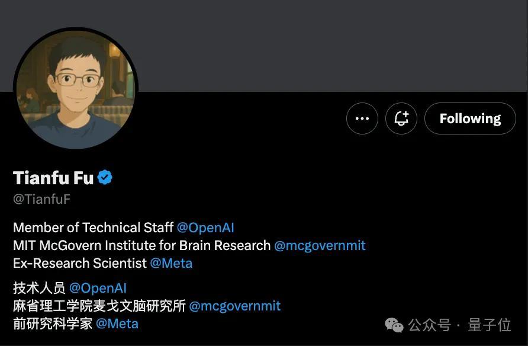
Task: Click the 公众号 label in the watermark
Action: coord(430,325)
